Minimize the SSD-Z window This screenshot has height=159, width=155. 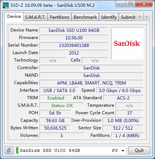point(121,4)
